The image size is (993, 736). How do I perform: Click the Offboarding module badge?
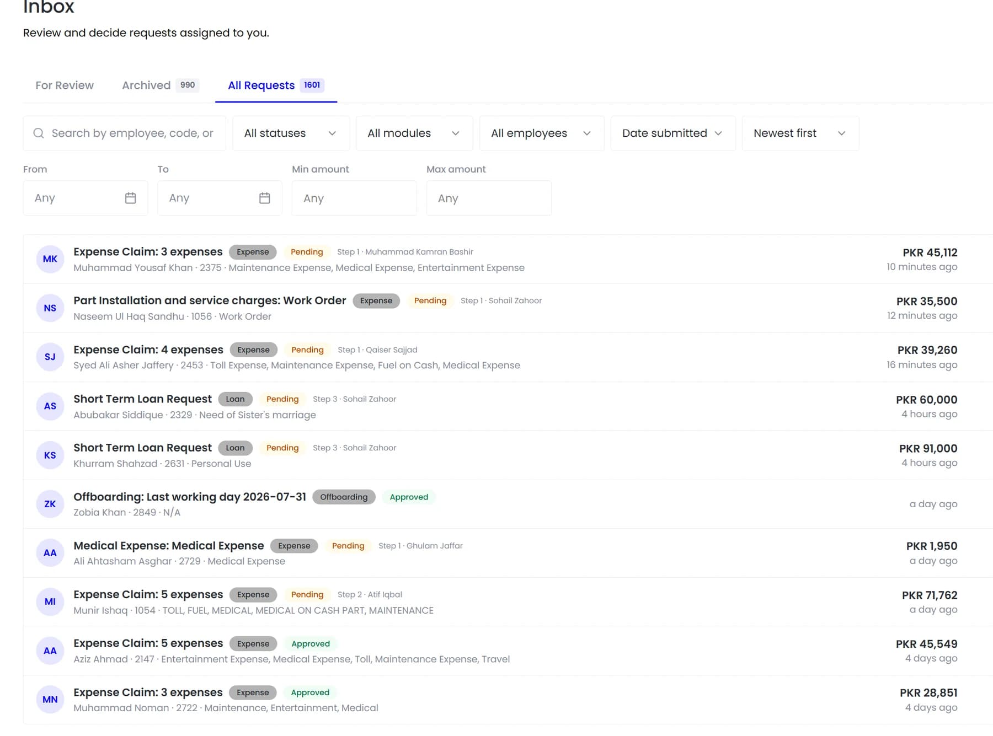pyautogui.click(x=344, y=497)
